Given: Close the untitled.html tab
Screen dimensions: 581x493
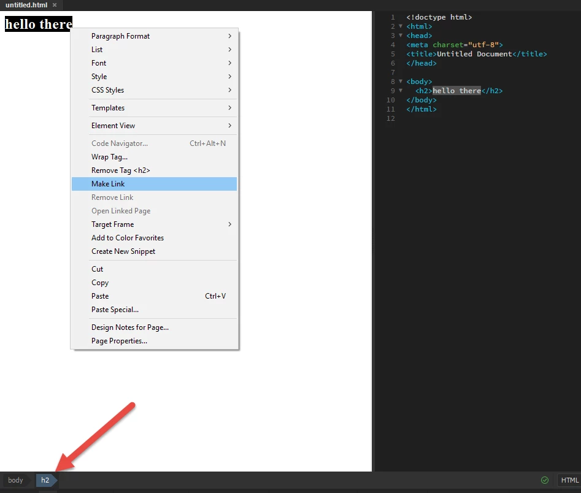Looking at the screenshot, I should click(x=55, y=5).
